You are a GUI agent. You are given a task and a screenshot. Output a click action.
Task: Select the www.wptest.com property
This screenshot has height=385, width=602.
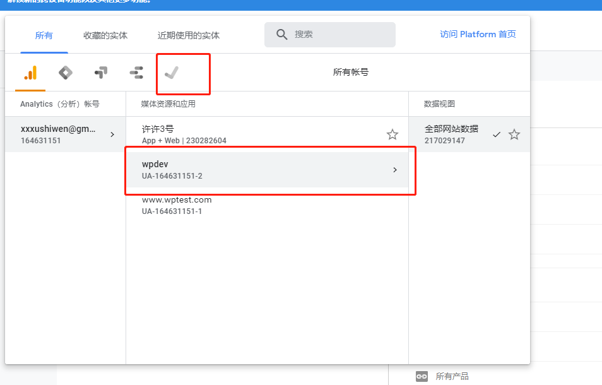267,205
